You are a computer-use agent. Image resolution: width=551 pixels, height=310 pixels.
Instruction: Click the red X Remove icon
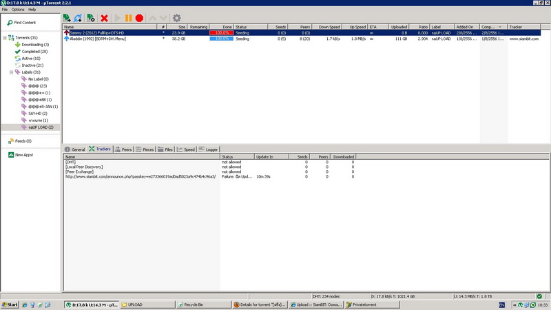[104, 18]
